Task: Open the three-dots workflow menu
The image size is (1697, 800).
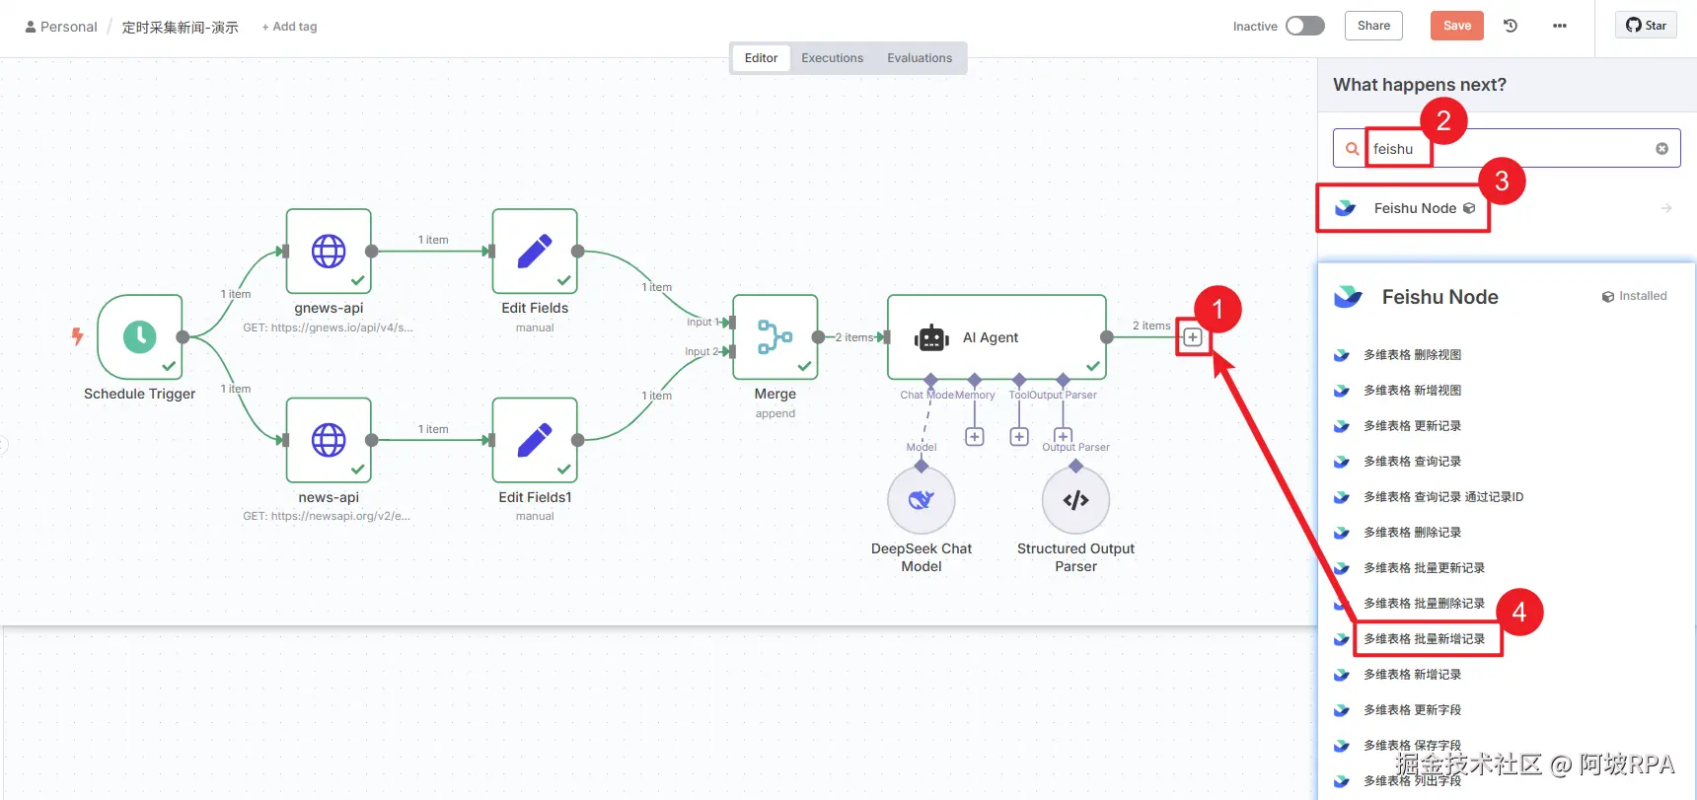Action: point(1560,26)
